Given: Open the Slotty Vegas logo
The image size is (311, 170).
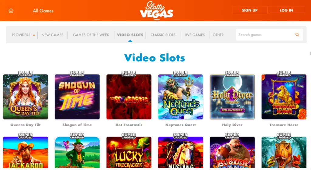Looking at the screenshot, I should [156, 11].
